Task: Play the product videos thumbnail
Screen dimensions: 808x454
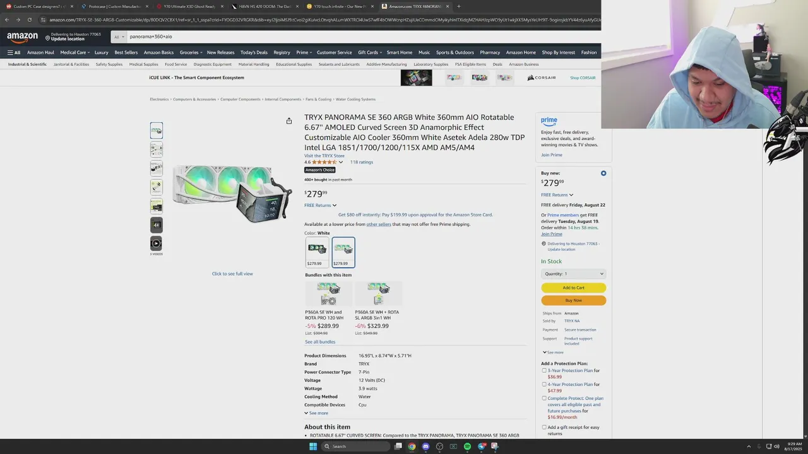Action: tap(157, 243)
